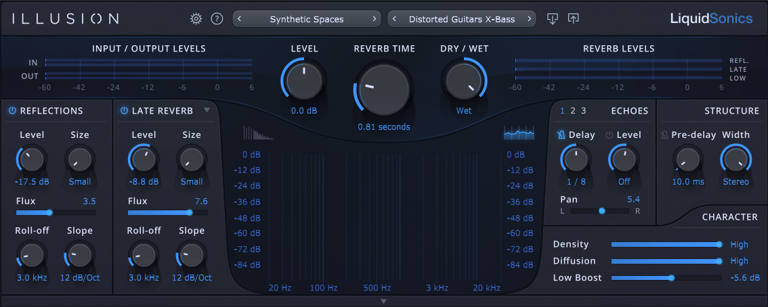Screen dimensions: 768x307
Task: Click the Reflections Roll-off knob
Action: pyautogui.click(x=33, y=256)
